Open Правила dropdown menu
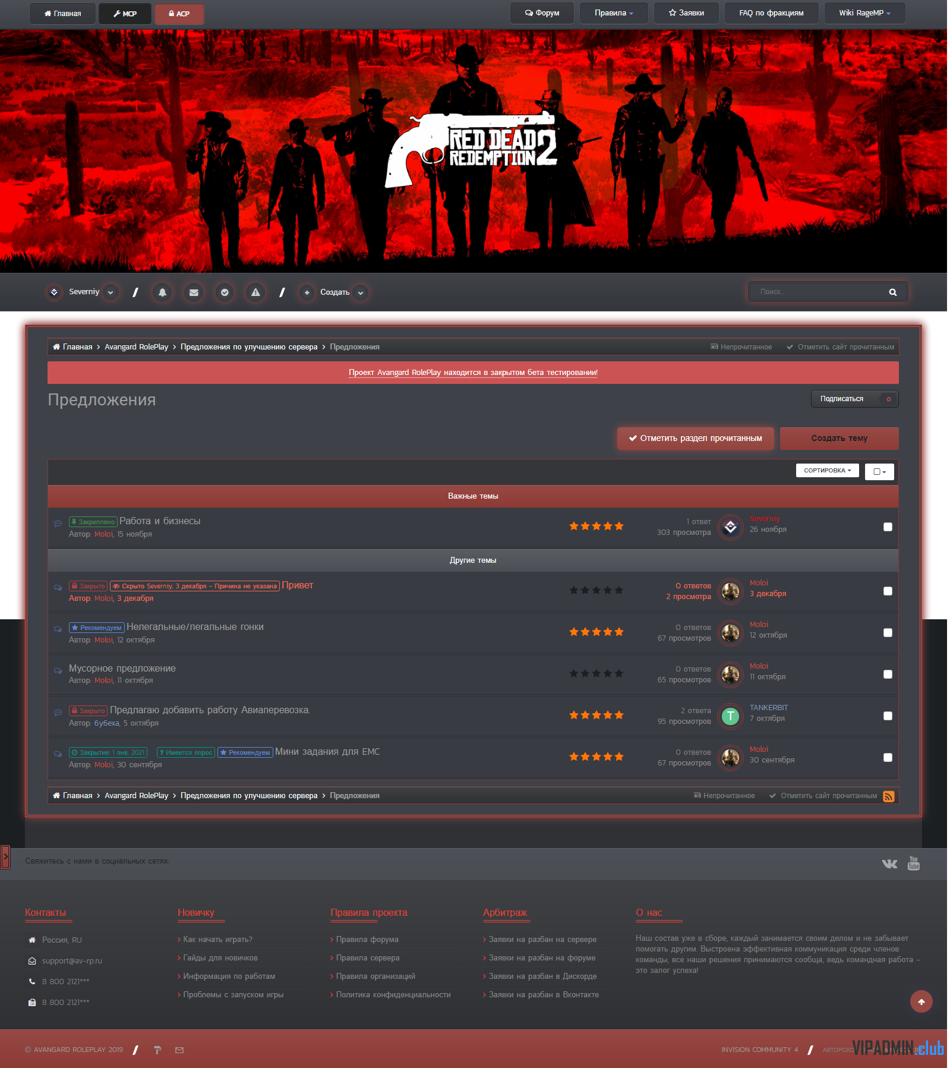 [x=614, y=13]
